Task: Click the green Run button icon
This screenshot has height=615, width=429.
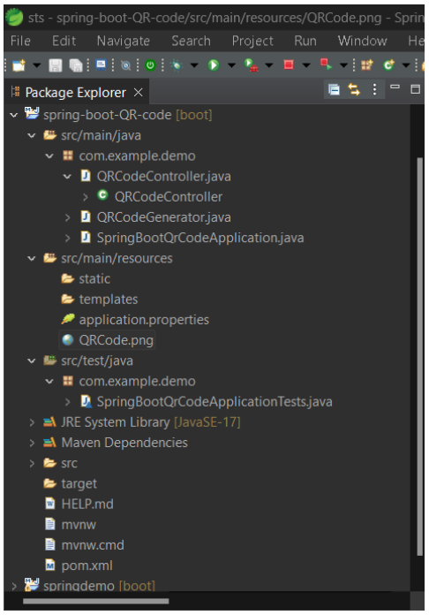Action: click(x=214, y=65)
